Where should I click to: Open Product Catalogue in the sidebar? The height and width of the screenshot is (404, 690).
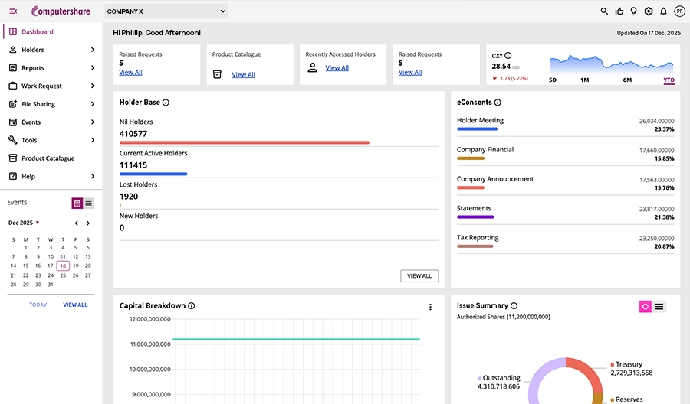click(x=48, y=158)
